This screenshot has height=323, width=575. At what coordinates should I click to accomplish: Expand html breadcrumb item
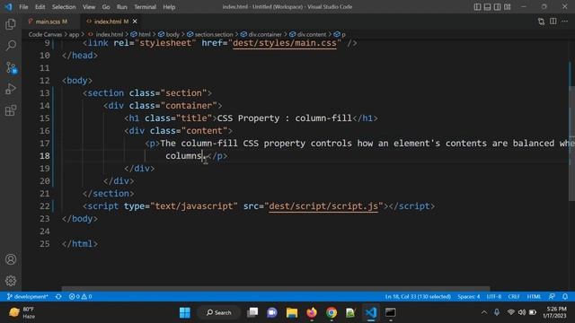(141, 34)
